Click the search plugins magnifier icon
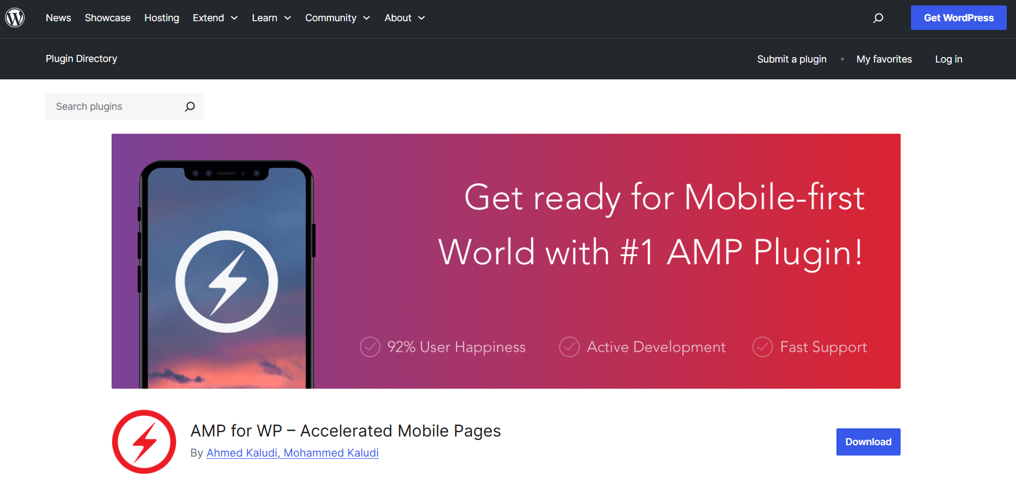The image size is (1016, 480). point(189,107)
